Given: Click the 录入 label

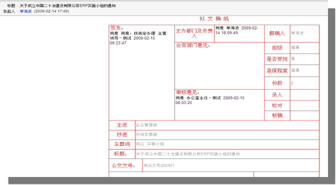Looking at the screenshot, I should 277,95.
